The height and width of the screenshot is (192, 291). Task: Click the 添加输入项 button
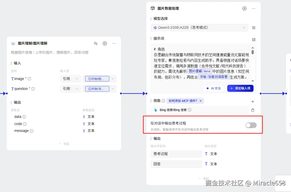(x=240, y=88)
